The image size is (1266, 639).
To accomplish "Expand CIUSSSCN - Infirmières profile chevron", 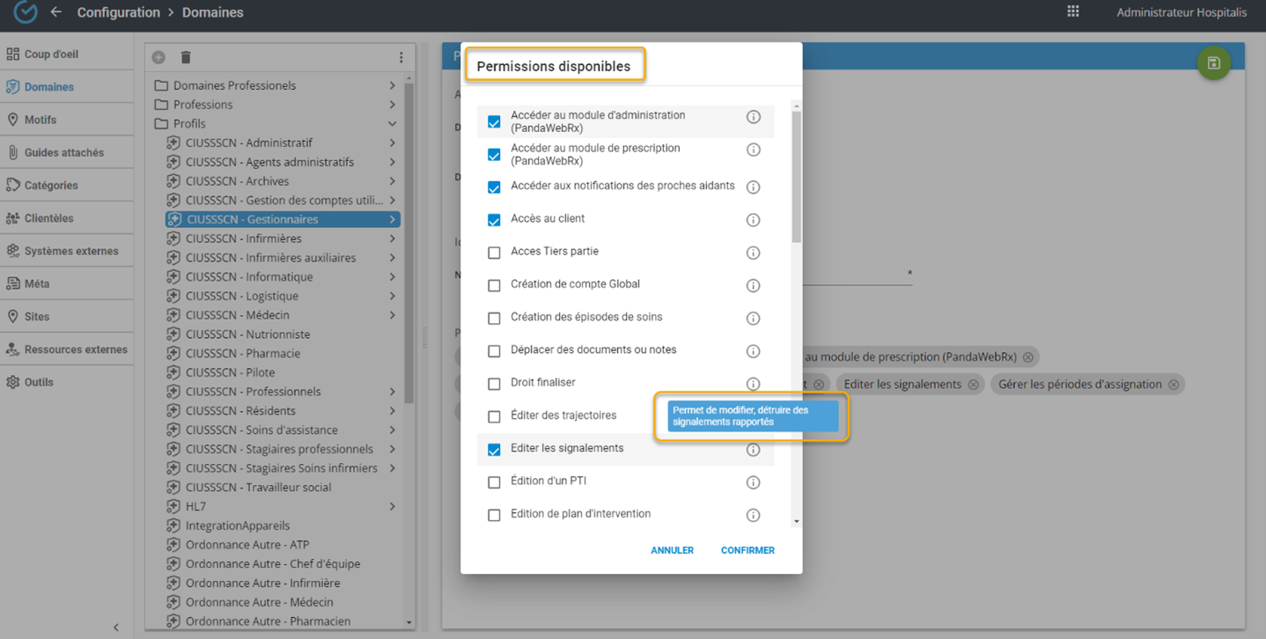I will [392, 239].
